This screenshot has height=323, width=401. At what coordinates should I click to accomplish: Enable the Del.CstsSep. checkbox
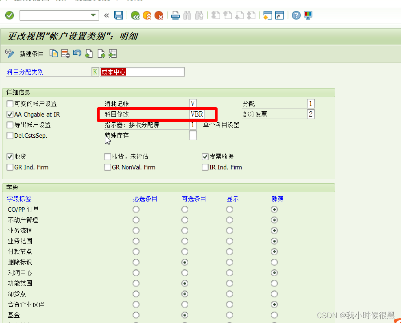pyautogui.click(x=10, y=135)
